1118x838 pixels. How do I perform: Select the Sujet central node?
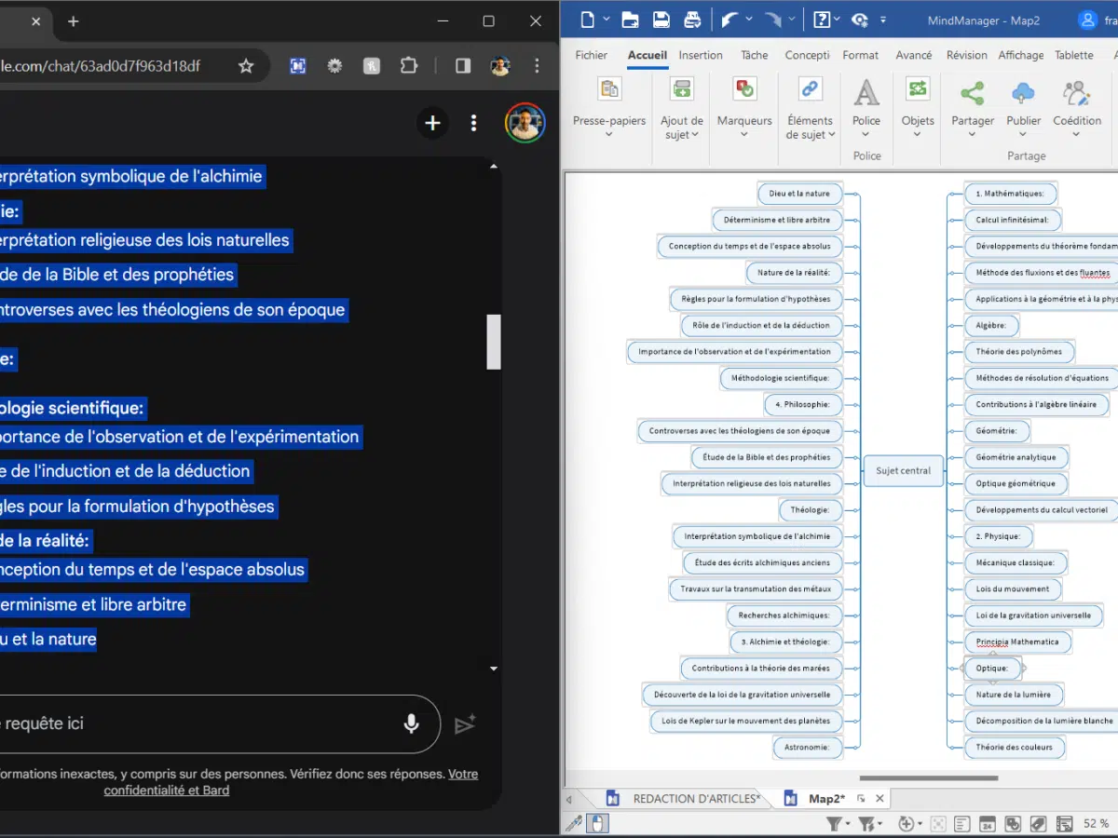tap(903, 470)
